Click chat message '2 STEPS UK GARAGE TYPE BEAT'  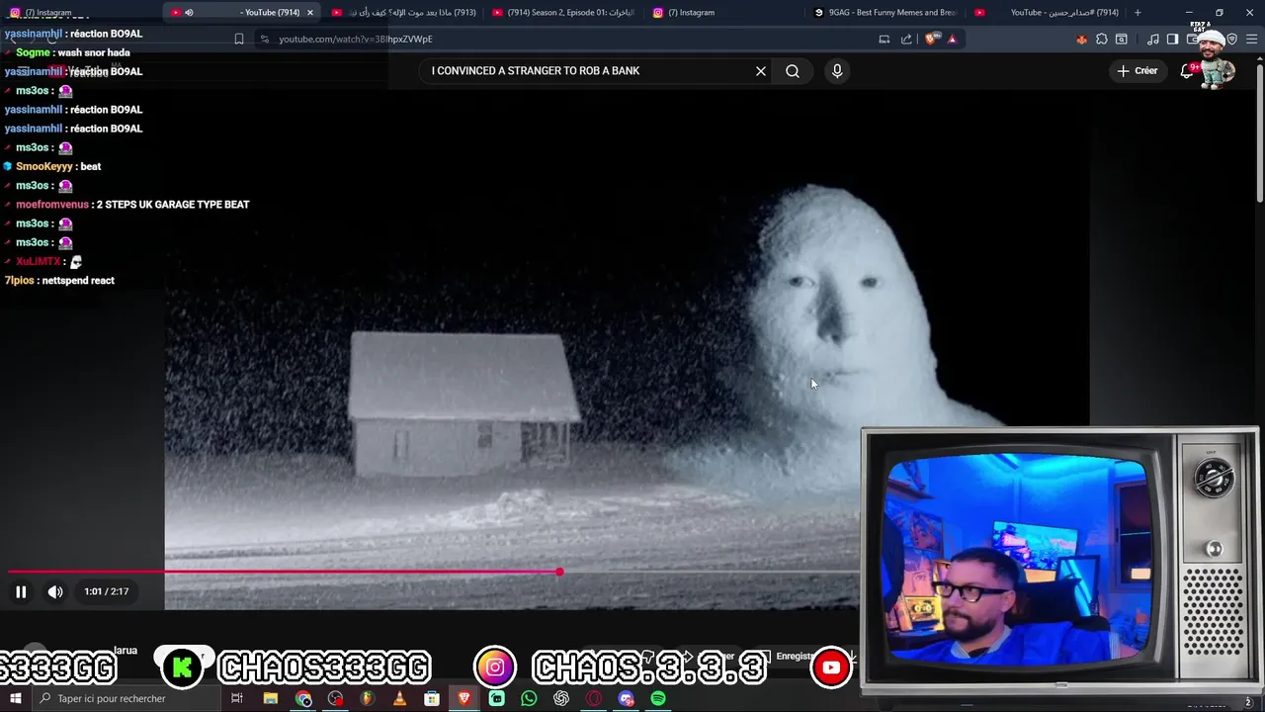click(173, 205)
